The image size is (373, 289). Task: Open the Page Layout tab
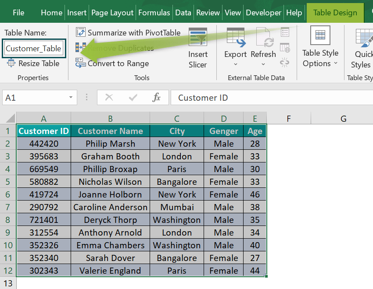[x=112, y=13]
